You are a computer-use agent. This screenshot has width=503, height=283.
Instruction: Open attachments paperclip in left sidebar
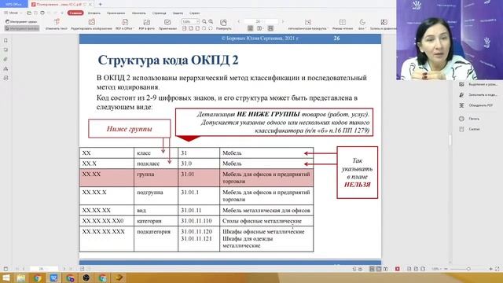(6, 59)
